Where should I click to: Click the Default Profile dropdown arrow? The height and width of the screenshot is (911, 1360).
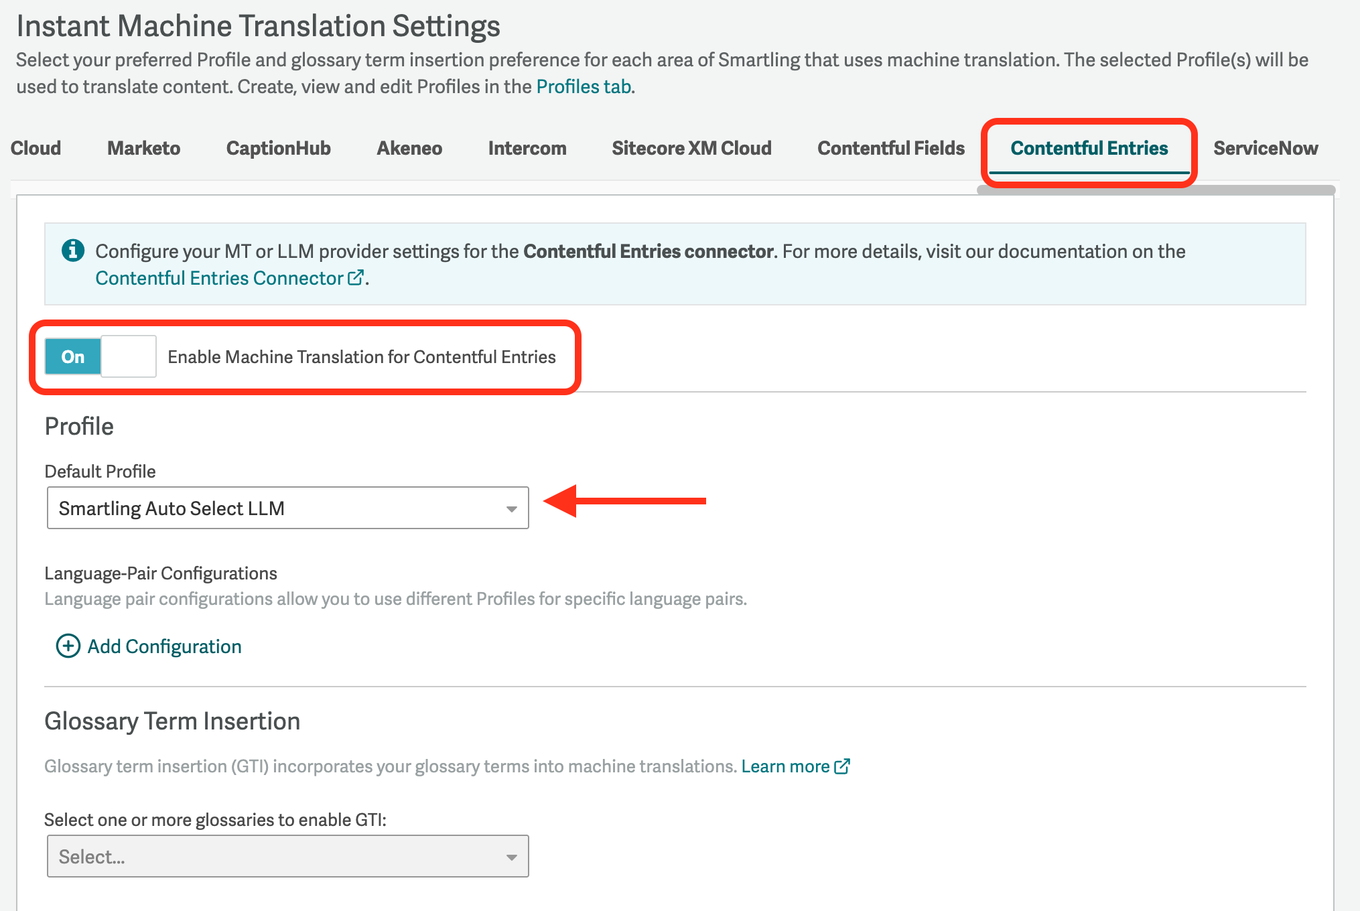[512, 509]
